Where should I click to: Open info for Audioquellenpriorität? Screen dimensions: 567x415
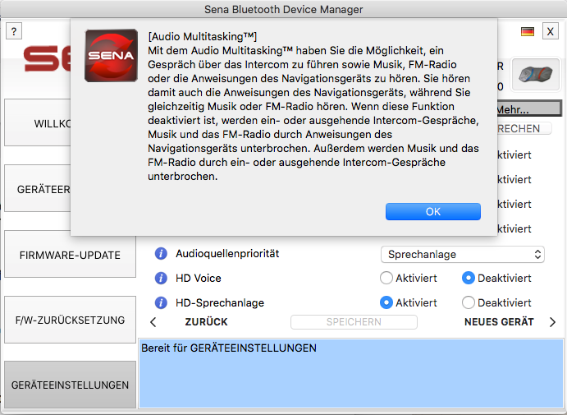pos(162,254)
